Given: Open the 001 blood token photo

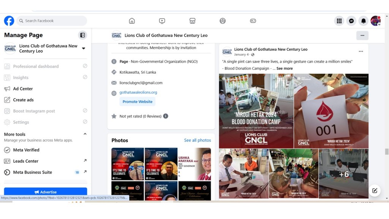Looking at the screenshot, I should point(331,111).
